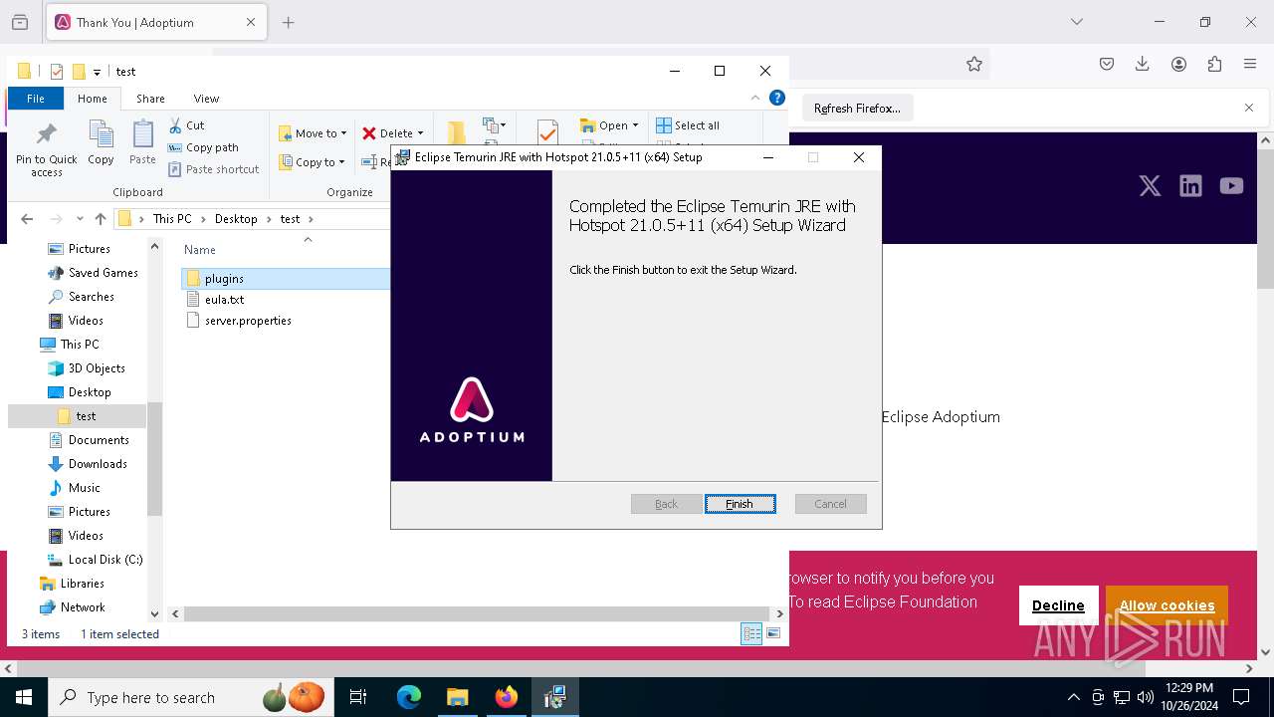Click the red Delete X icon
Image resolution: width=1274 pixels, height=717 pixels.
click(369, 133)
